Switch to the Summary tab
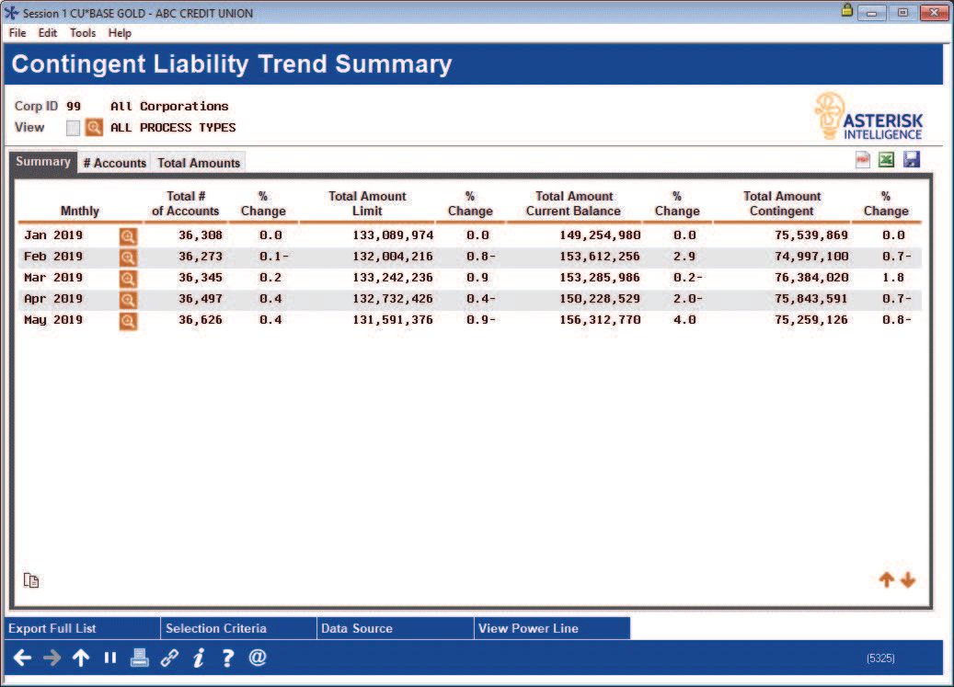The image size is (954, 687). [x=43, y=163]
